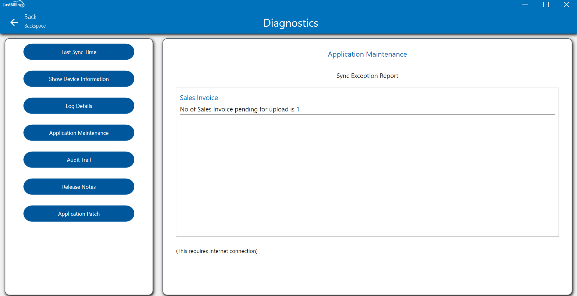Screen dimensions: 577x296
Task: Click the Back text label
Action: pyautogui.click(x=30, y=17)
